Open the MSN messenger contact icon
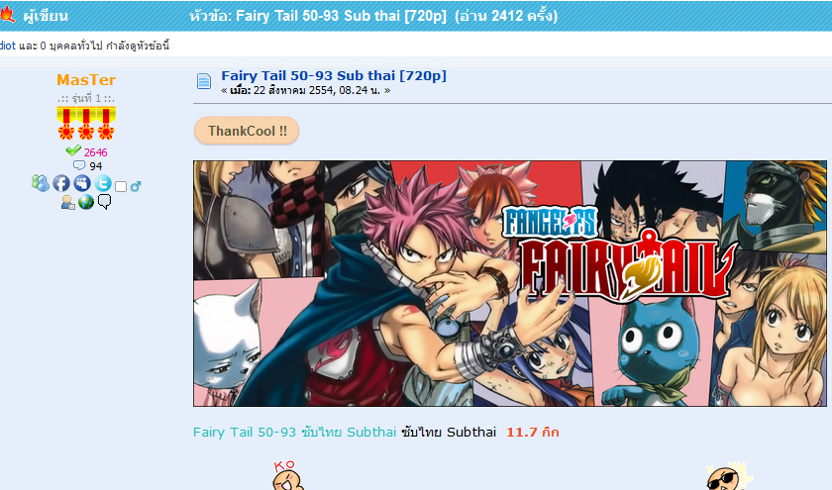The image size is (832, 490). tap(40, 183)
